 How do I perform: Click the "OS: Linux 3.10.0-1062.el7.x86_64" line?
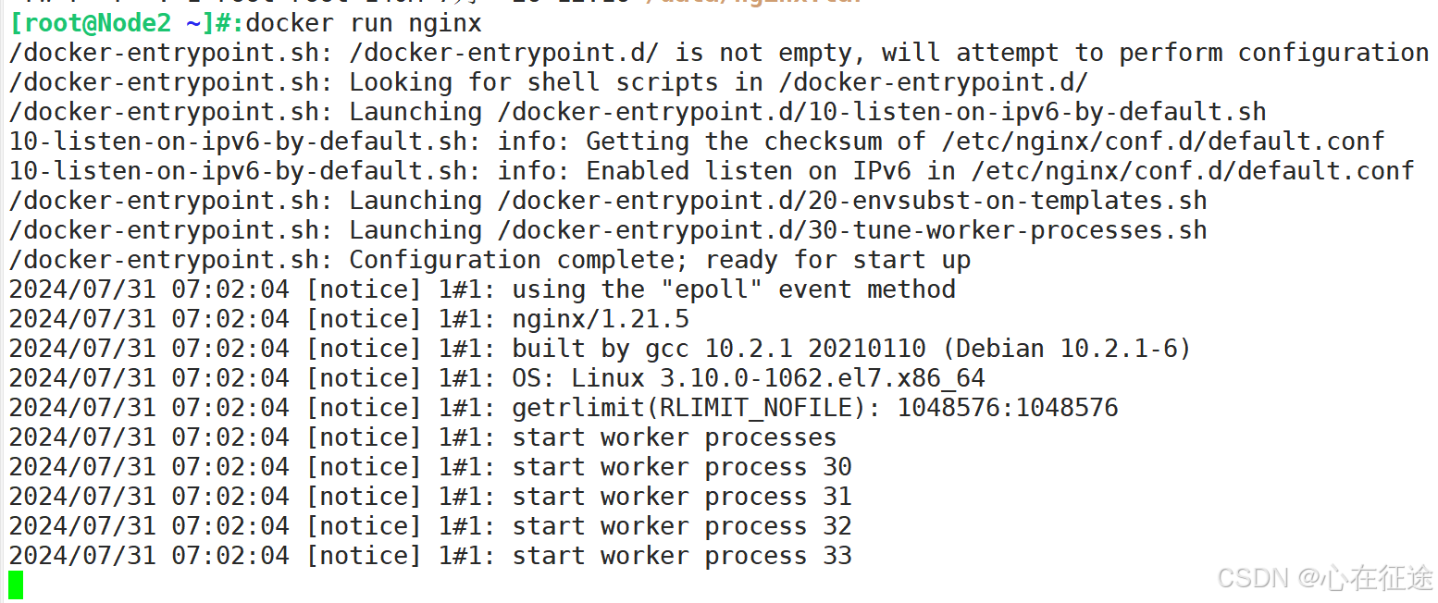[x=497, y=378]
